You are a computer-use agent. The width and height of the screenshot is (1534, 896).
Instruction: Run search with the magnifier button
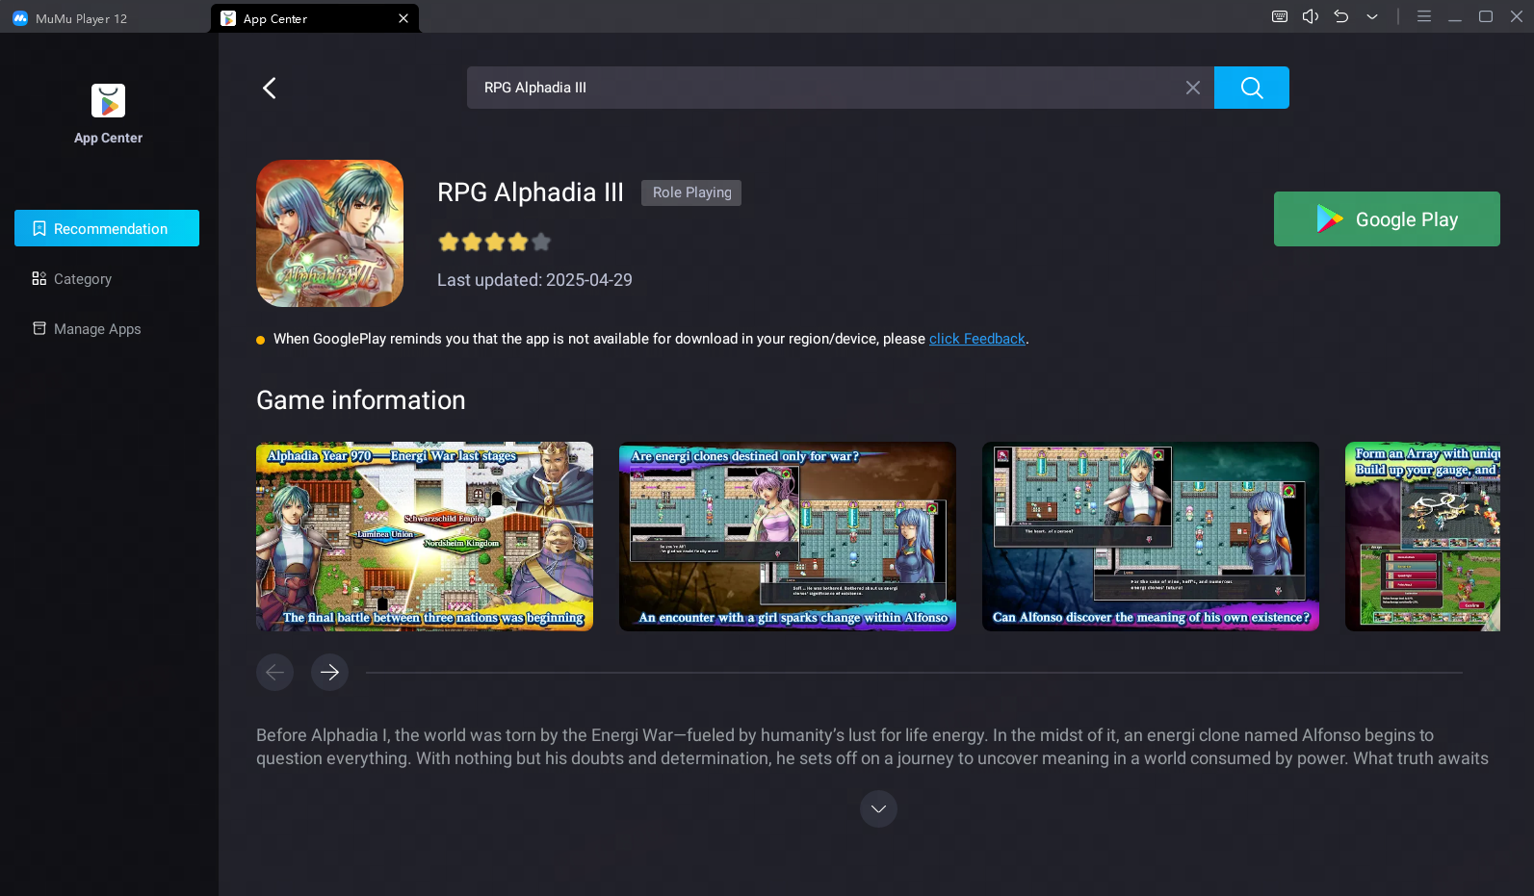(1251, 88)
